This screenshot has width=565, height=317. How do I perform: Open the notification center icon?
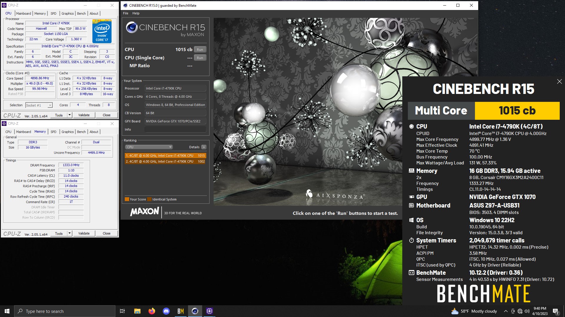tap(556, 311)
